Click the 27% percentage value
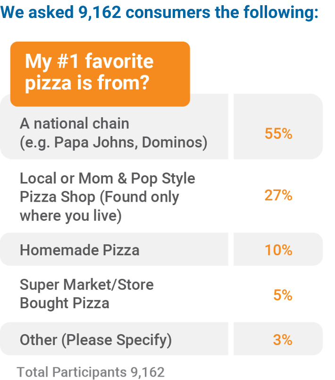Viewport: 335px width, 380px height. point(278,195)
